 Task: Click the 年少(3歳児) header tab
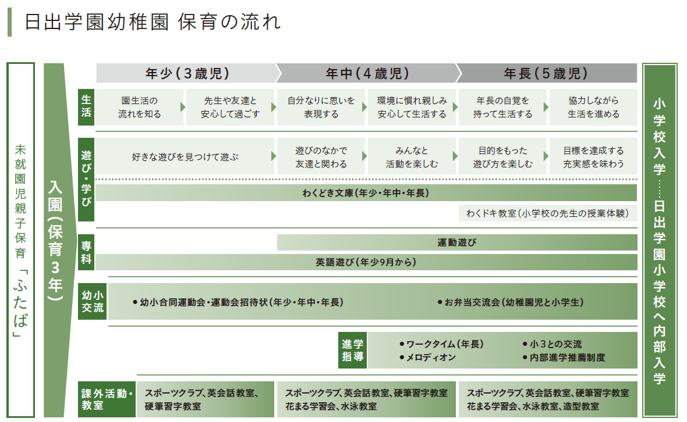pos(186,74)
